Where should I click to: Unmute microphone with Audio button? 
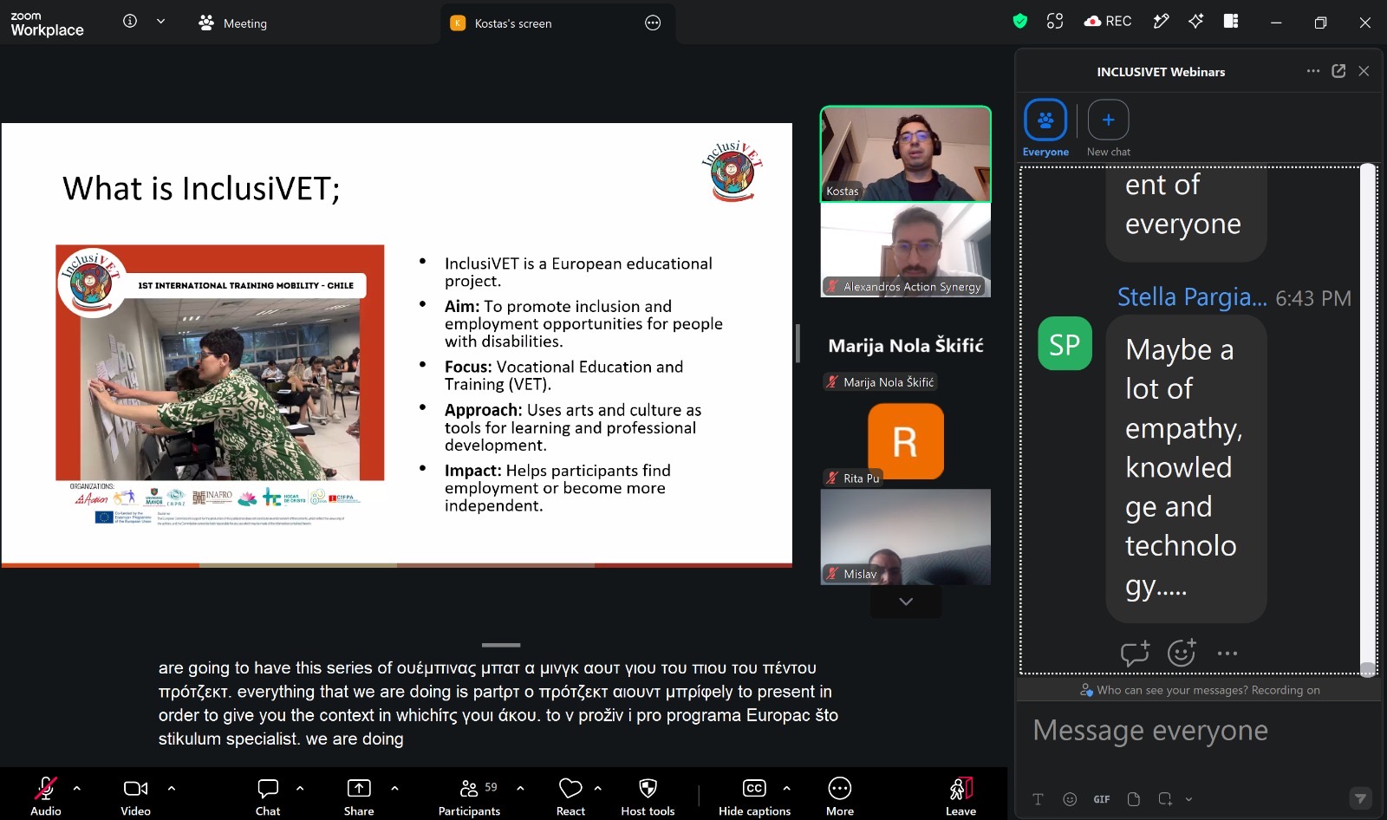pos(46,795)
